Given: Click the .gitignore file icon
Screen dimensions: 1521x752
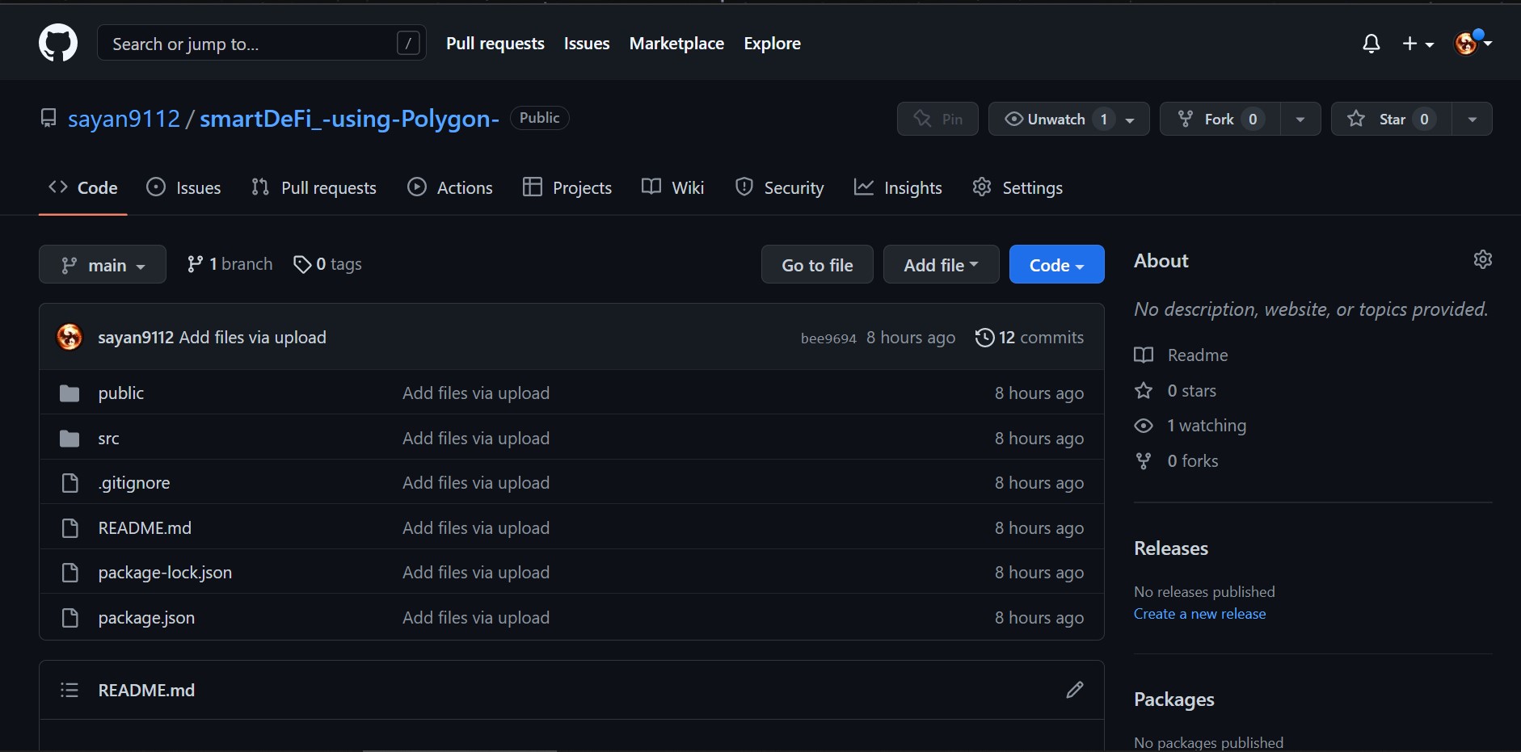Looking at the screenshot, I should coord(70,483).
